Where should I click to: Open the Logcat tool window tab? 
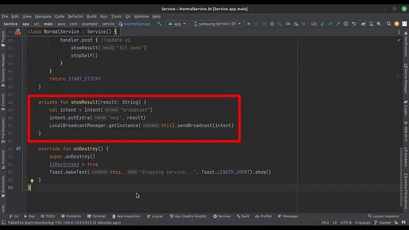[x=155, y=216]
